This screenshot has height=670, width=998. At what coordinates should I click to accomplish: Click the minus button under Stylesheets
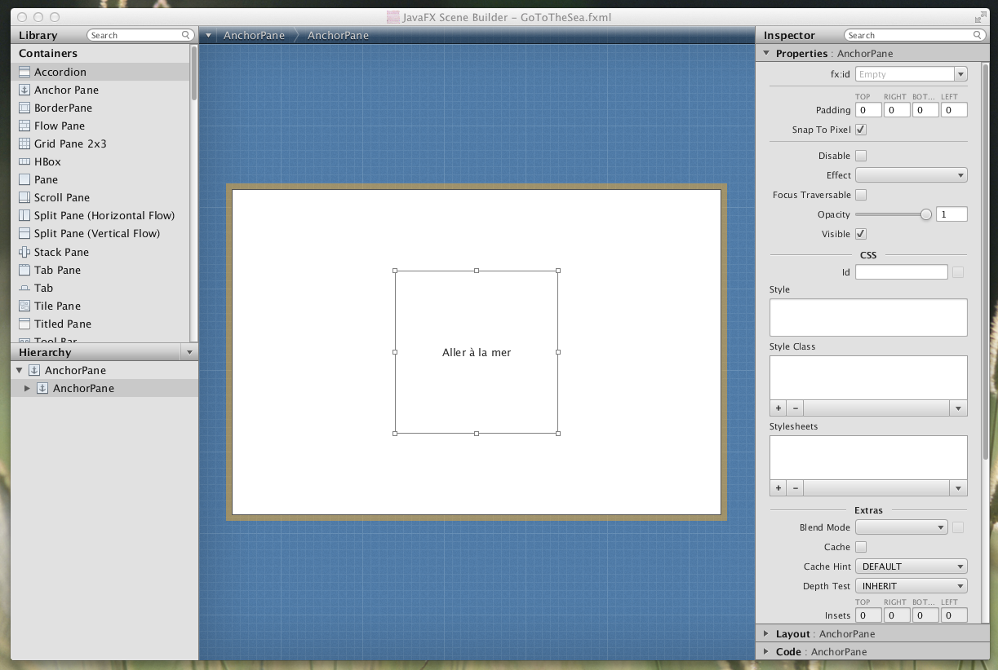(x=796, y=488)
